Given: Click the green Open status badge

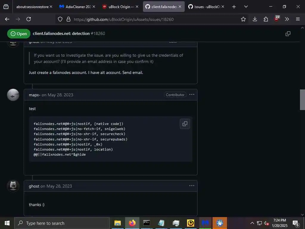Looking at the screenshot, I should 19,34.
